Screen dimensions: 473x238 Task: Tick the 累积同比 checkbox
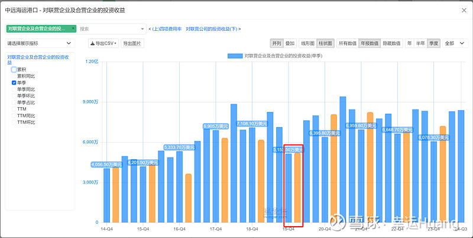click(x=14, y=76)
